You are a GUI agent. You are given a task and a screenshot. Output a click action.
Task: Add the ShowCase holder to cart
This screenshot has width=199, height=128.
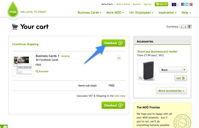(x=181, y=78)
